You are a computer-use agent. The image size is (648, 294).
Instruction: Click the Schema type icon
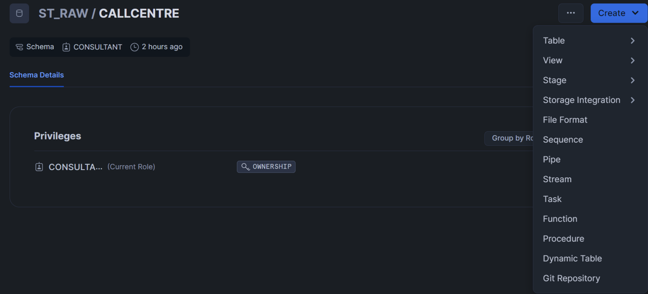coord(19,47)
